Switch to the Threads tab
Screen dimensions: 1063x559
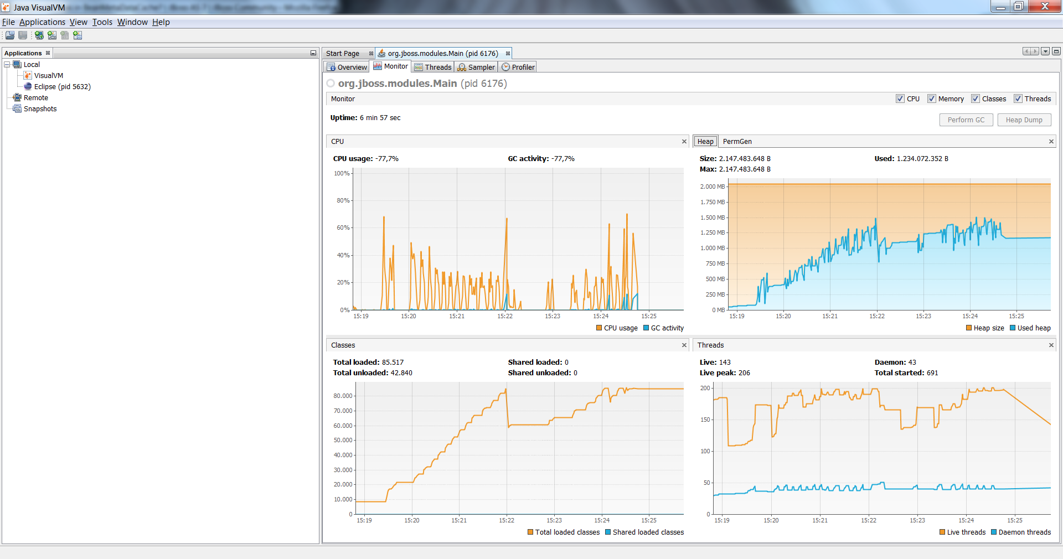[x=433, y=67]
